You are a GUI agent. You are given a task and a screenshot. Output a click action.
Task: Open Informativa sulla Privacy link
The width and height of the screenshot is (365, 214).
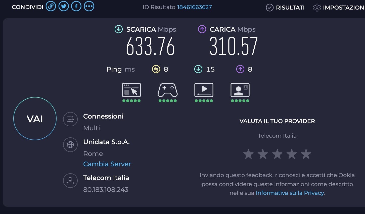290,193
